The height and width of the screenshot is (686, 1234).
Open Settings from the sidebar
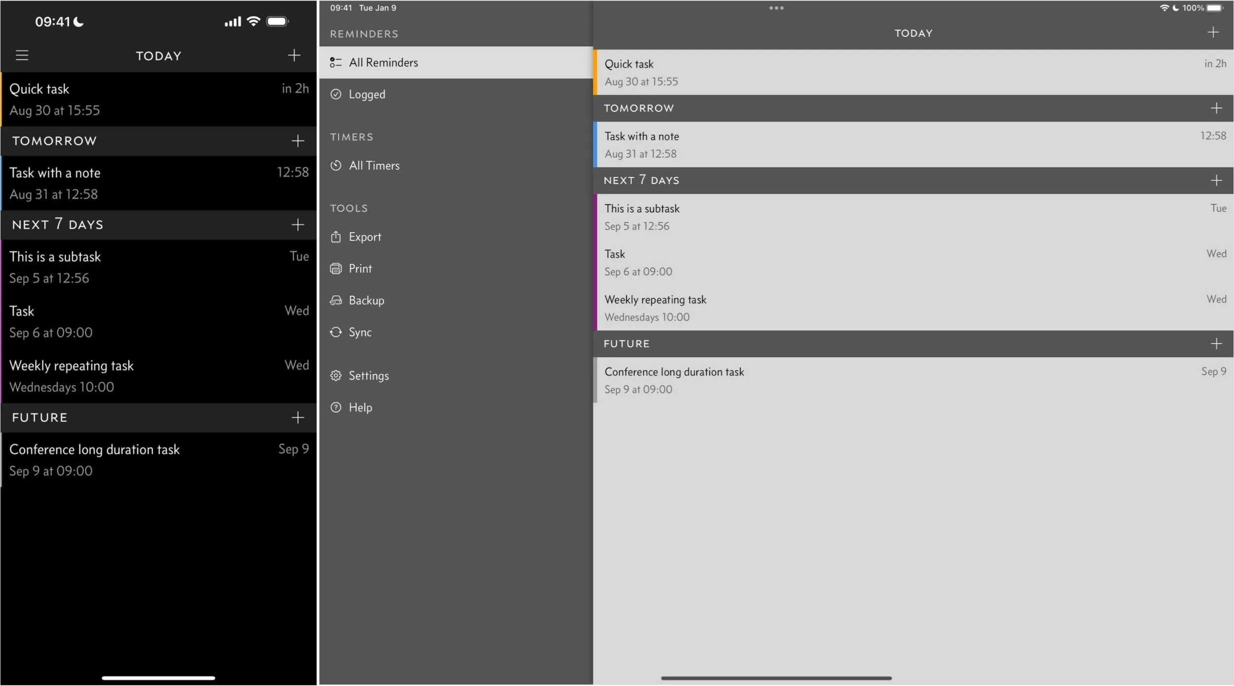[x=456, y=376]
